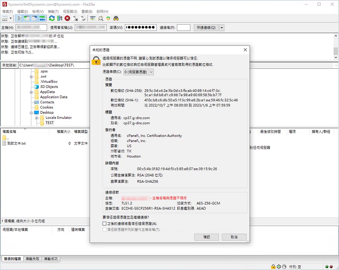
Task: Toggle the remote directory tree display
Action: (35, 18)
